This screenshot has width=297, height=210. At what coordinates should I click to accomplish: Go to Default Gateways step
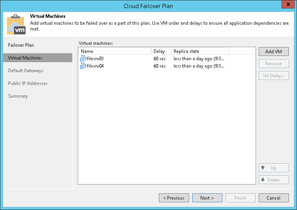click(26, 71)
